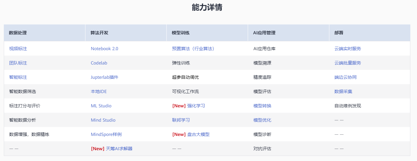The width and height of the screenshot is (417, 161).
Task: Open the 云端实时服务 link
Action: point(348,49)
